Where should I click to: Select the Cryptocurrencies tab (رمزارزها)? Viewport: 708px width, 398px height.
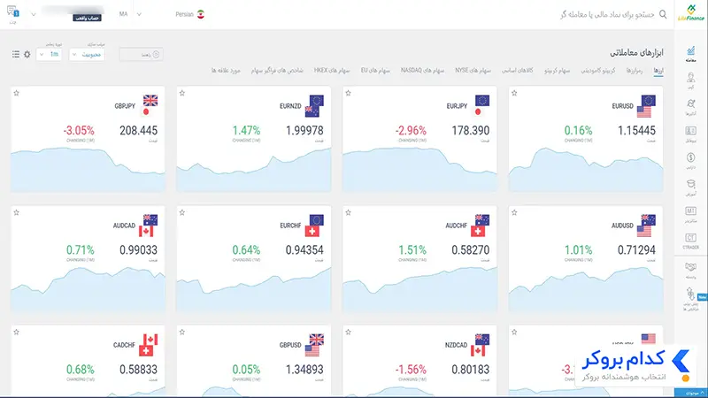pyautogui.click(x=635, y=71)
